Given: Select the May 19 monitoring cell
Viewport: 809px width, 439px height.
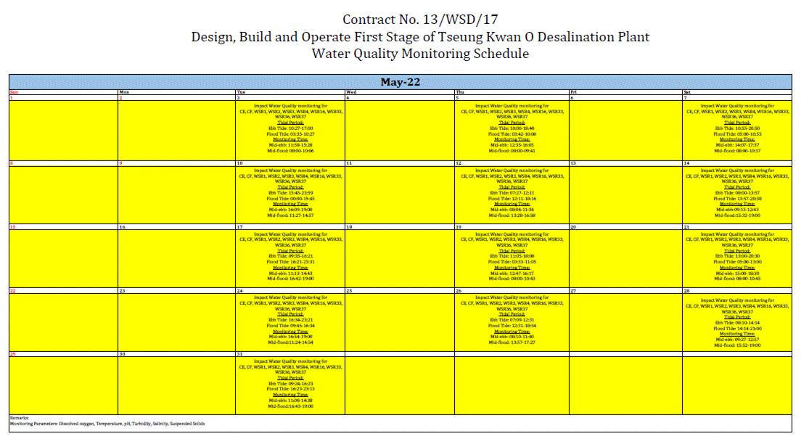Looking at the screenshot, I should point(513,257).
